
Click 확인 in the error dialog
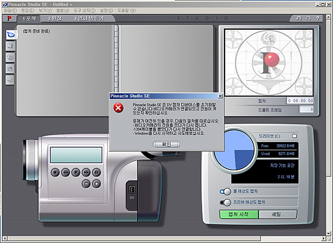click(x=166, y=144)
